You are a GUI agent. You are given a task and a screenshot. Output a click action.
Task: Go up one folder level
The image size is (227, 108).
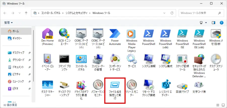26,13
